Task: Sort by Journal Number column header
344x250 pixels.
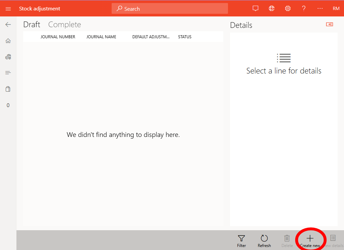Action: (x=58, y=37)
